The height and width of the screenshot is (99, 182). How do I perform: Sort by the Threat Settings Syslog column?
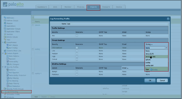tap(156, 44)
